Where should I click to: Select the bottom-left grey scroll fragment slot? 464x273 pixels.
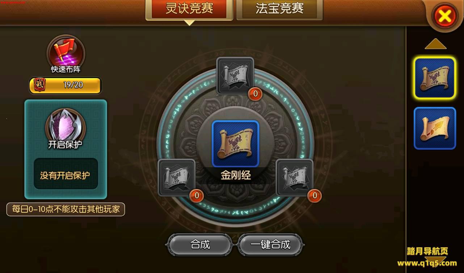(177, 177)
